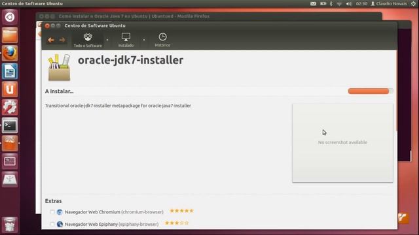Go forward with the toolbar arrow

(x=62, y=40)
